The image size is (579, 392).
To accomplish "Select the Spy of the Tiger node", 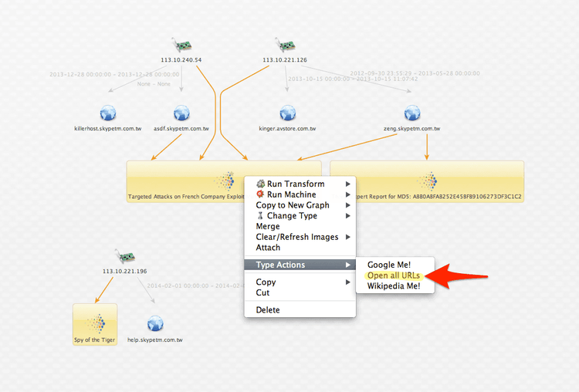I will 94,324.
